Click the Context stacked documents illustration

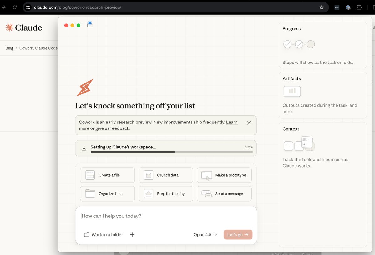pos(299,143)
